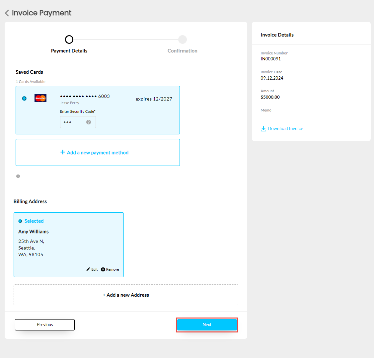Click the download icon next to Download Invoice
Viewport: 374px width, 358px height.
[263, 129]
